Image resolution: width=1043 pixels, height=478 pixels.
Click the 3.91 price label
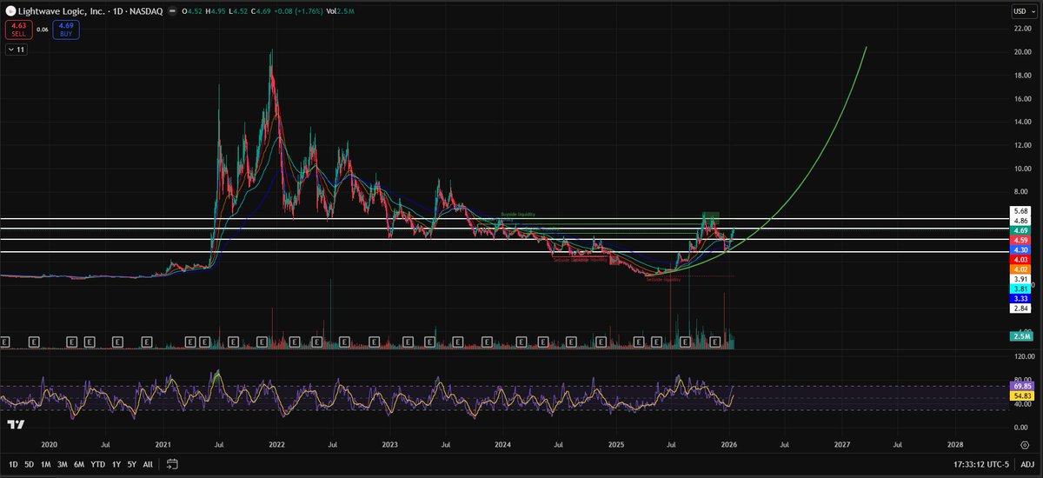point(1020,279)
